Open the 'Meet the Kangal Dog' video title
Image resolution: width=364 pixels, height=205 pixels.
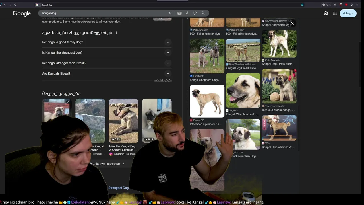pos(123,148)
